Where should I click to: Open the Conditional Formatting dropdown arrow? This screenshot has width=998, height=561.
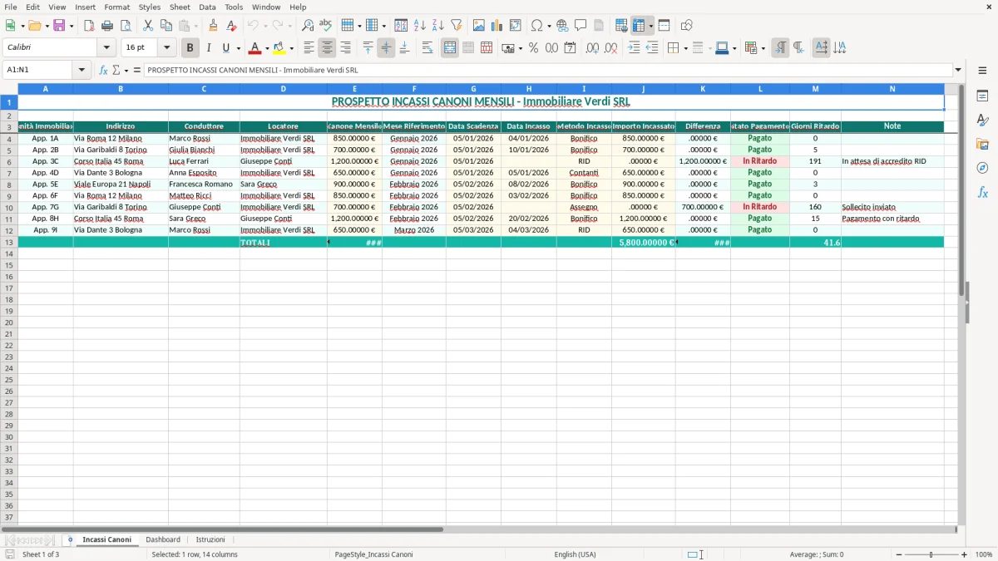pos(763,48)
